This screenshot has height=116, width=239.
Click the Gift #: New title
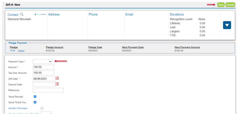tap(13, 5)
